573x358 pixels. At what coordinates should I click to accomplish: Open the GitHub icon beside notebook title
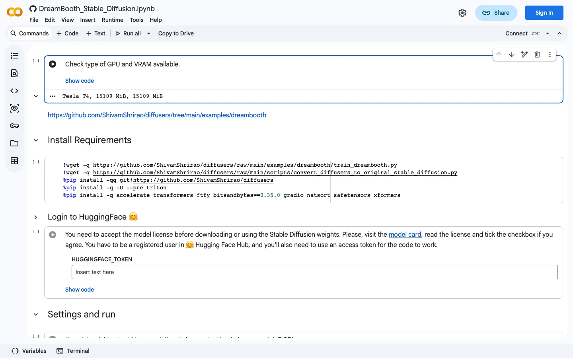coord(33,9)
